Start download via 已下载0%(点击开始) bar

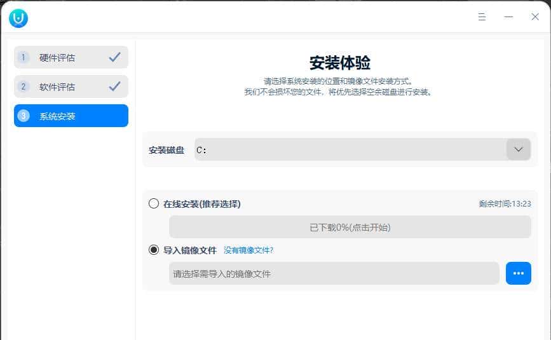[350, 227]
